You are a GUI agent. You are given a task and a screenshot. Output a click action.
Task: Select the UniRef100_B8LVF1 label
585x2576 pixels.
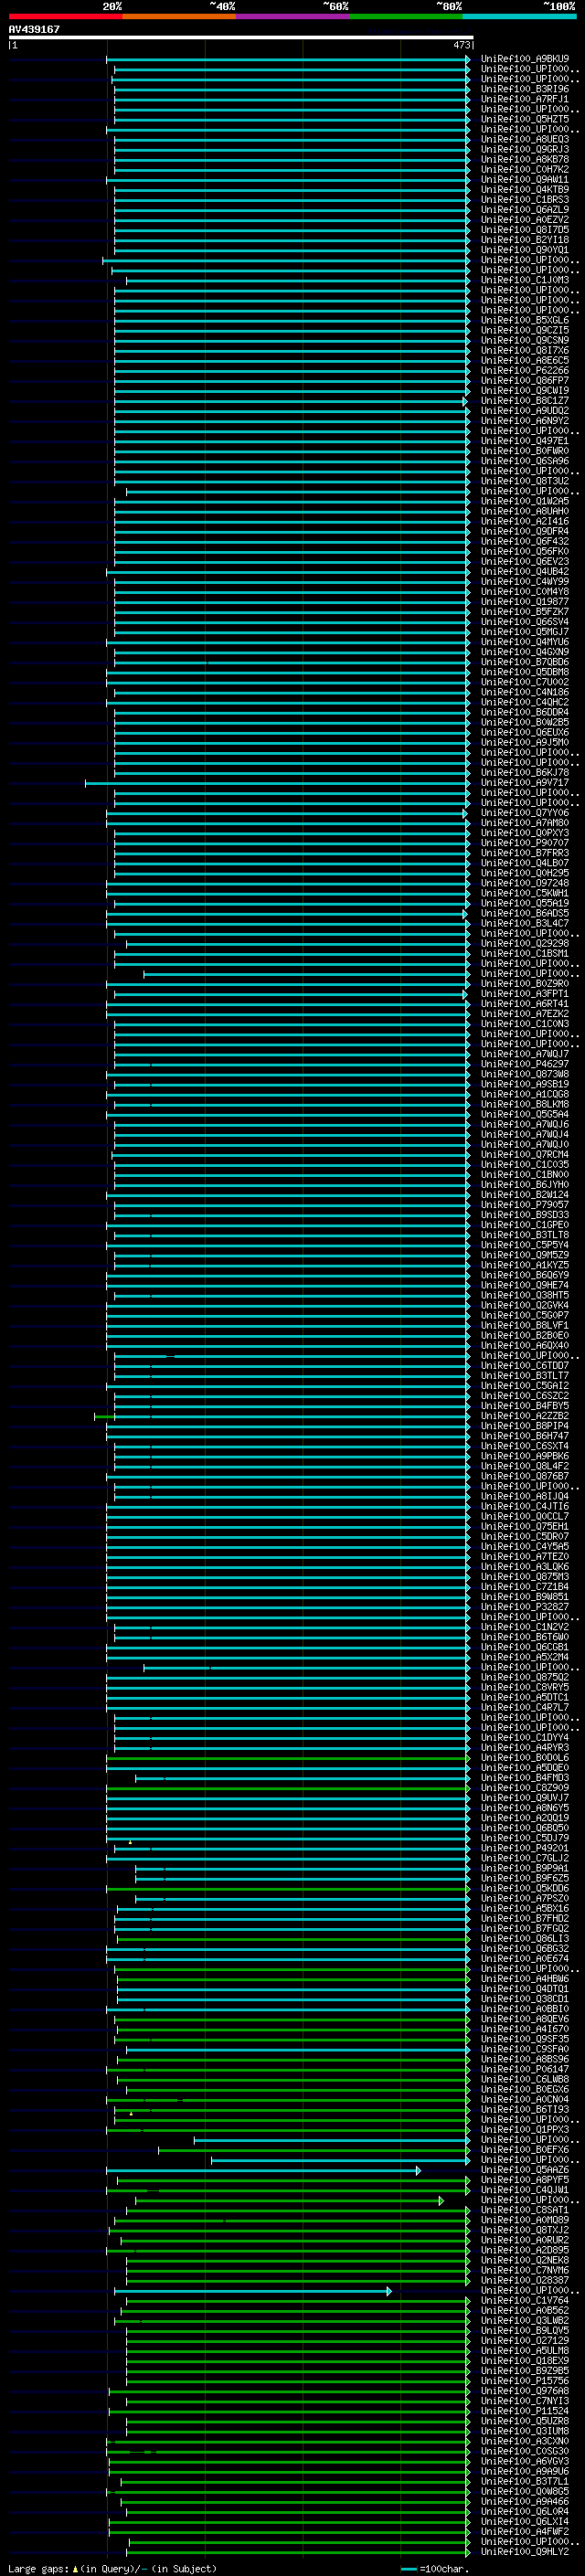(525, 1325)
